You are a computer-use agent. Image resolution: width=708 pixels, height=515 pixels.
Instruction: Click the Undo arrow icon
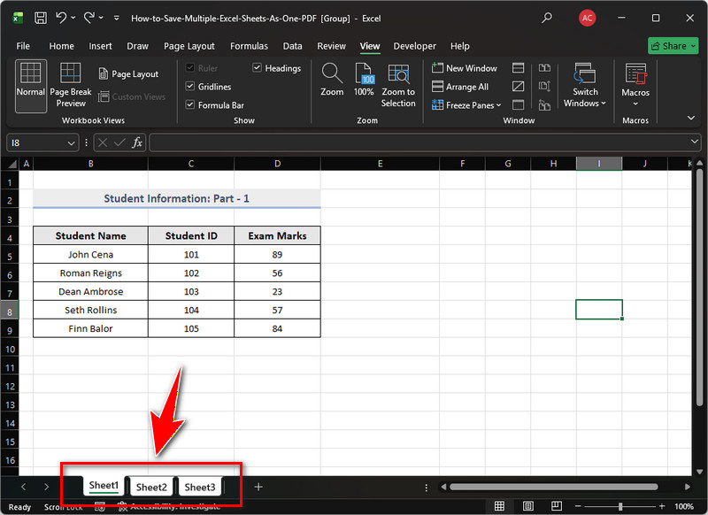[x=61, y=18]
